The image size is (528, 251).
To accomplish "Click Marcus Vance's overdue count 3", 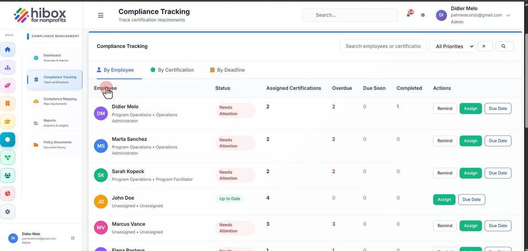I will tap(334, 224).
